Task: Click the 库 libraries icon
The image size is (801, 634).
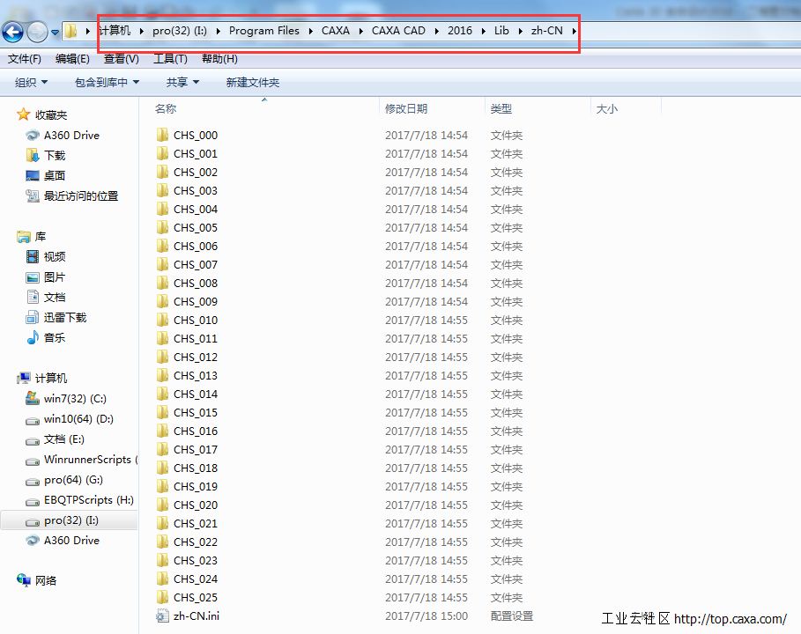Action: coord(24,236)
